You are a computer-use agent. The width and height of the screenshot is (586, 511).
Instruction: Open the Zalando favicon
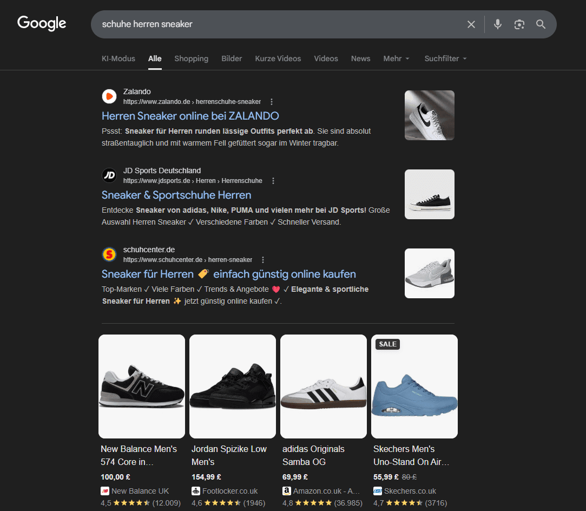tap(109, 96)
